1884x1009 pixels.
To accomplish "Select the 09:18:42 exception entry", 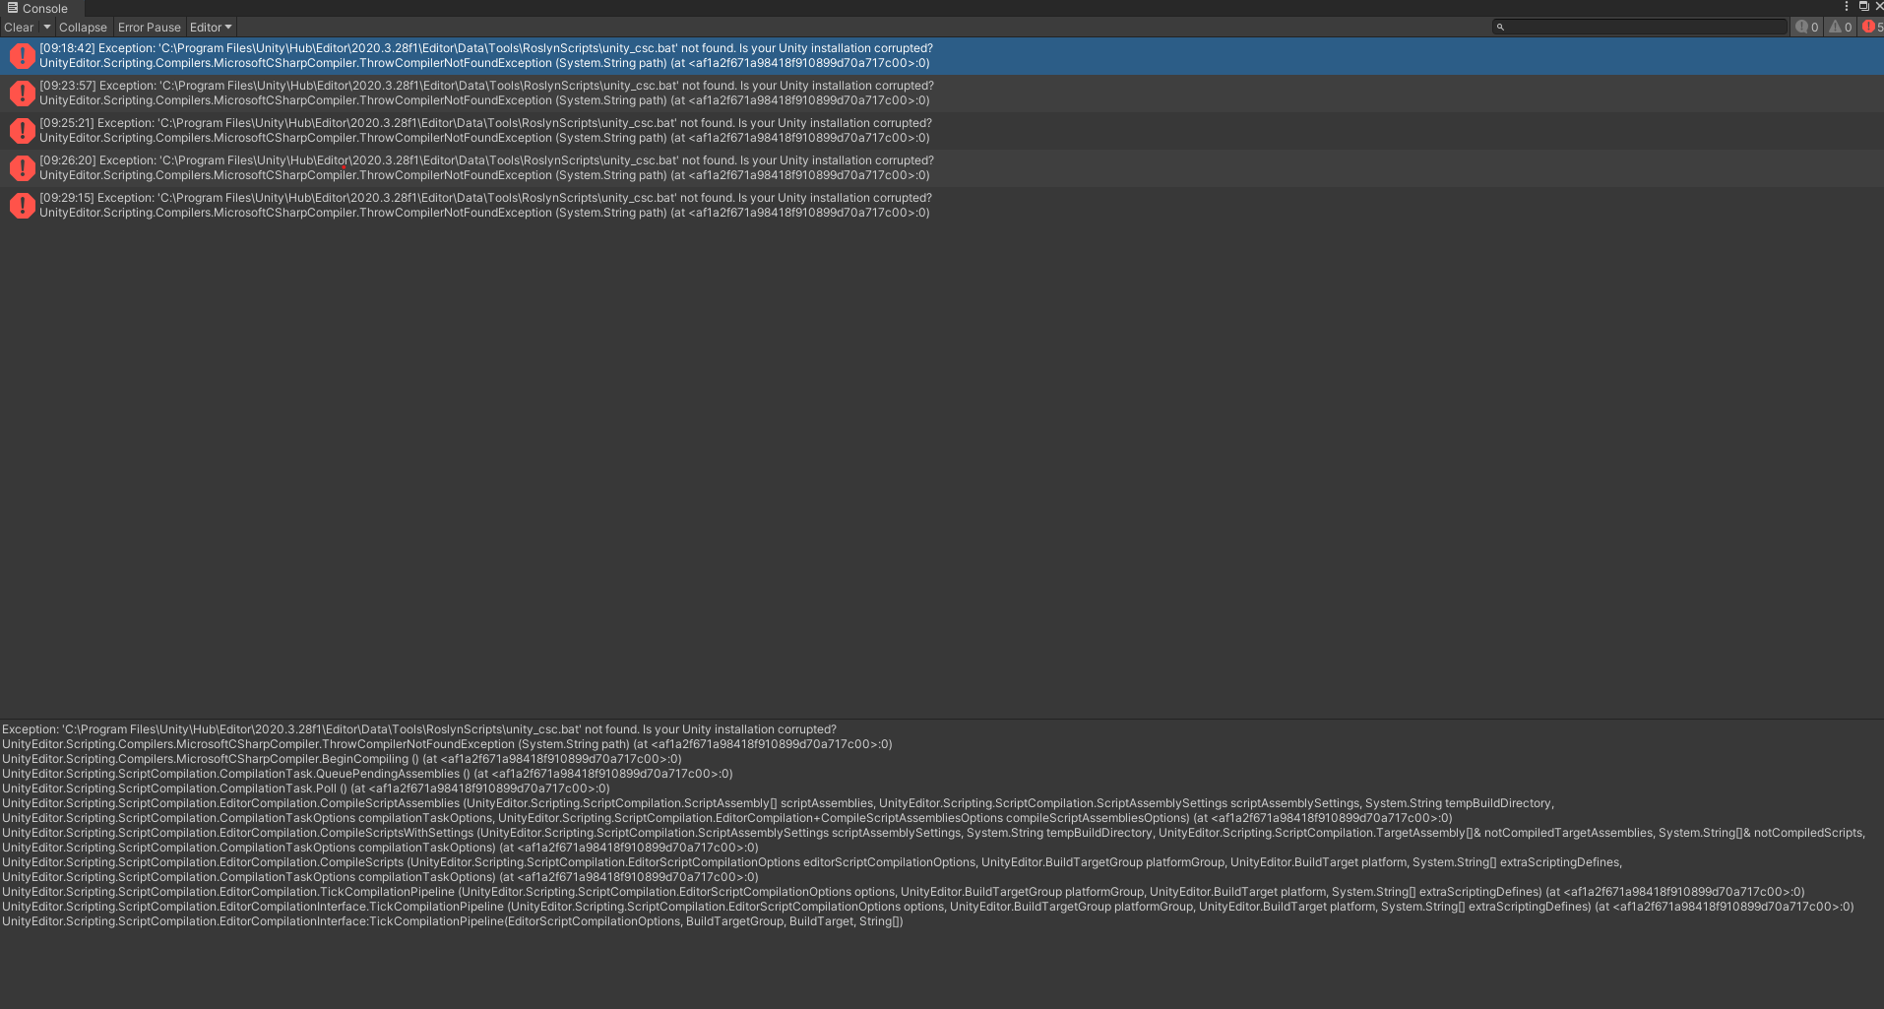I will [x=942, y=56].
